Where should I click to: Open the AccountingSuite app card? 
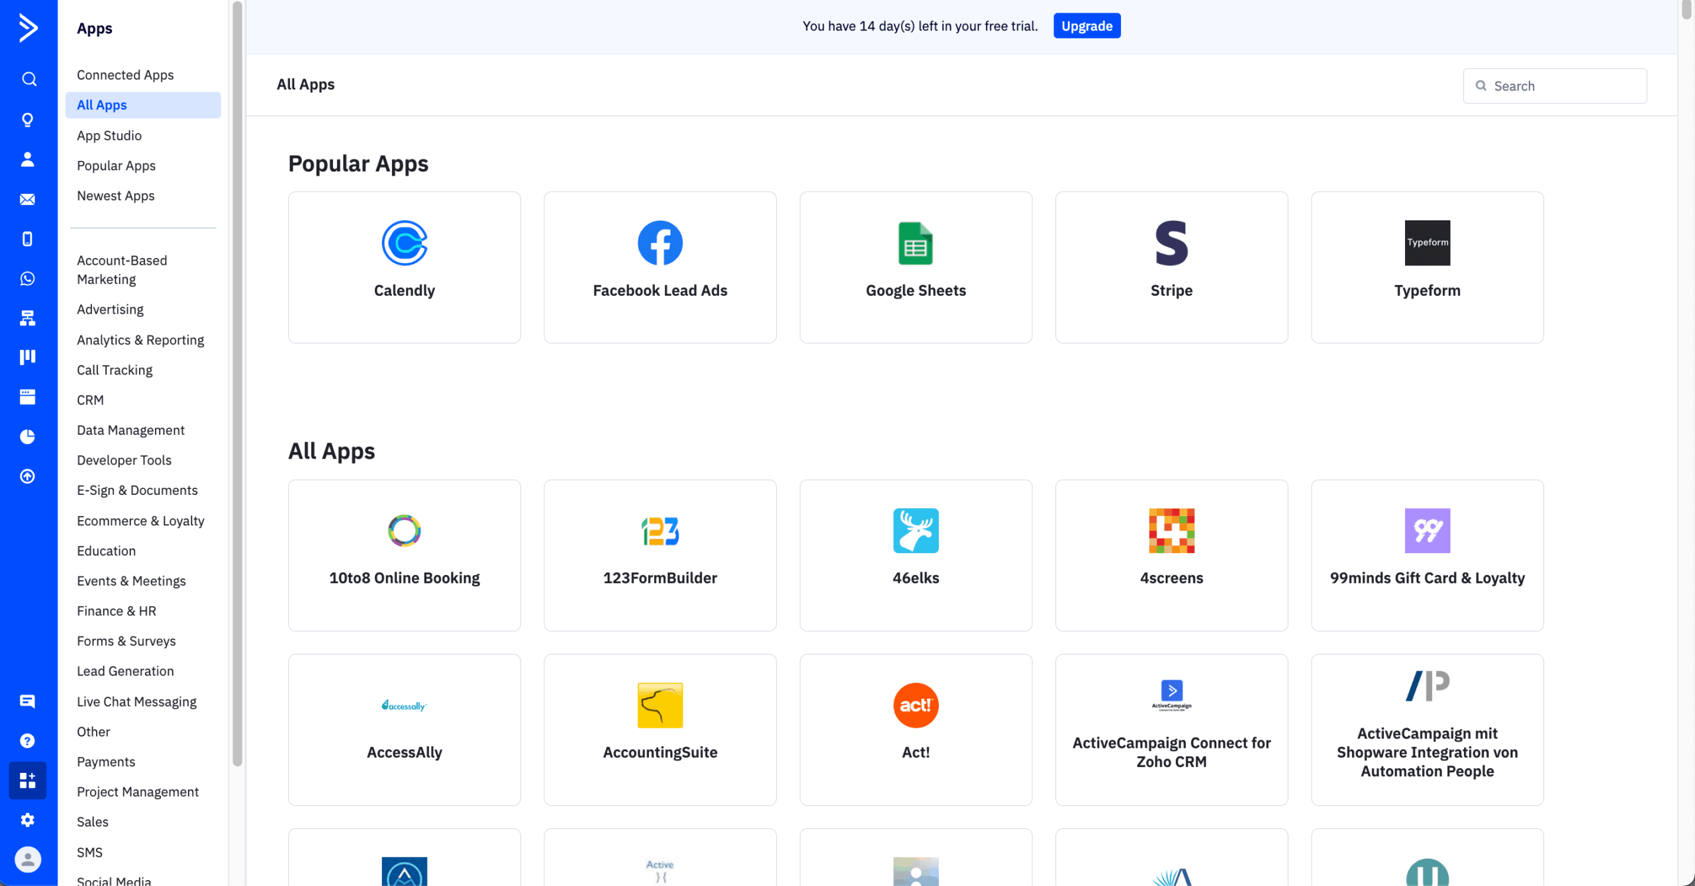click(x=660, y=730)
